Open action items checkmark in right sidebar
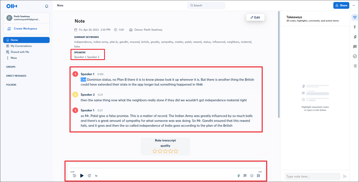This screenshot has width=359, height=182. pyautogui.click(x=355, y=56)
